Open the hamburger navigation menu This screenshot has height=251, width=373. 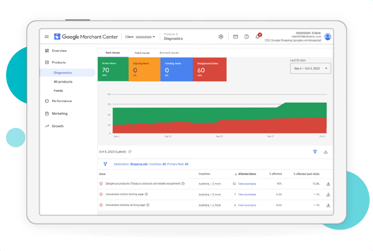[46, 37]
